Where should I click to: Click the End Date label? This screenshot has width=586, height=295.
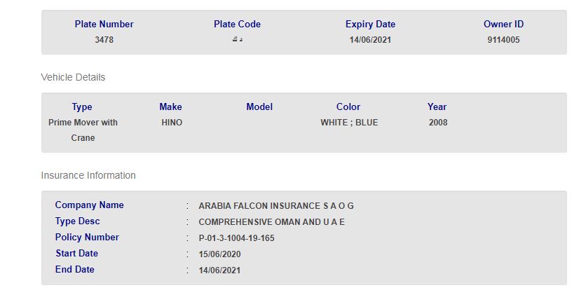click(75, 270)
